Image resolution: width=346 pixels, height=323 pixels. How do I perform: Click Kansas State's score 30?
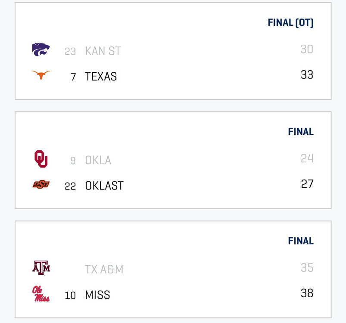(x=307, y=50)
